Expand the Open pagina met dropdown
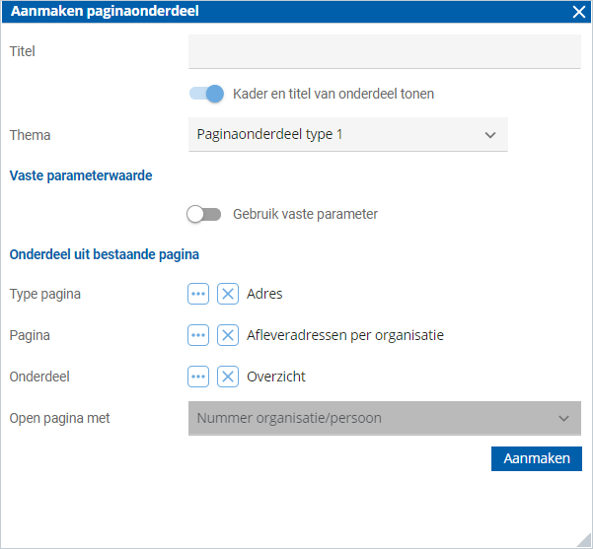The width and height of the screenshot is (593, 549). click(x=385, y=418)
